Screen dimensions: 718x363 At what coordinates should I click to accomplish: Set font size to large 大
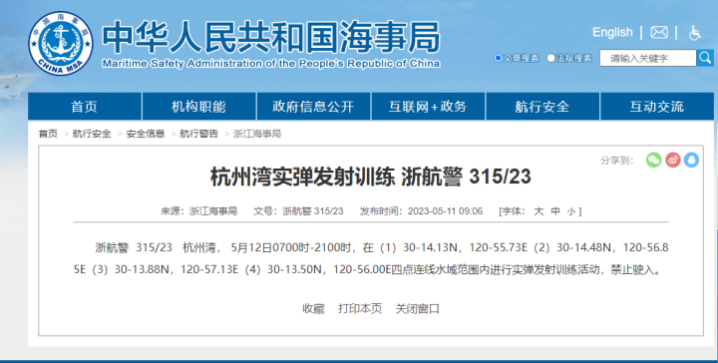[x=538, y=211]
